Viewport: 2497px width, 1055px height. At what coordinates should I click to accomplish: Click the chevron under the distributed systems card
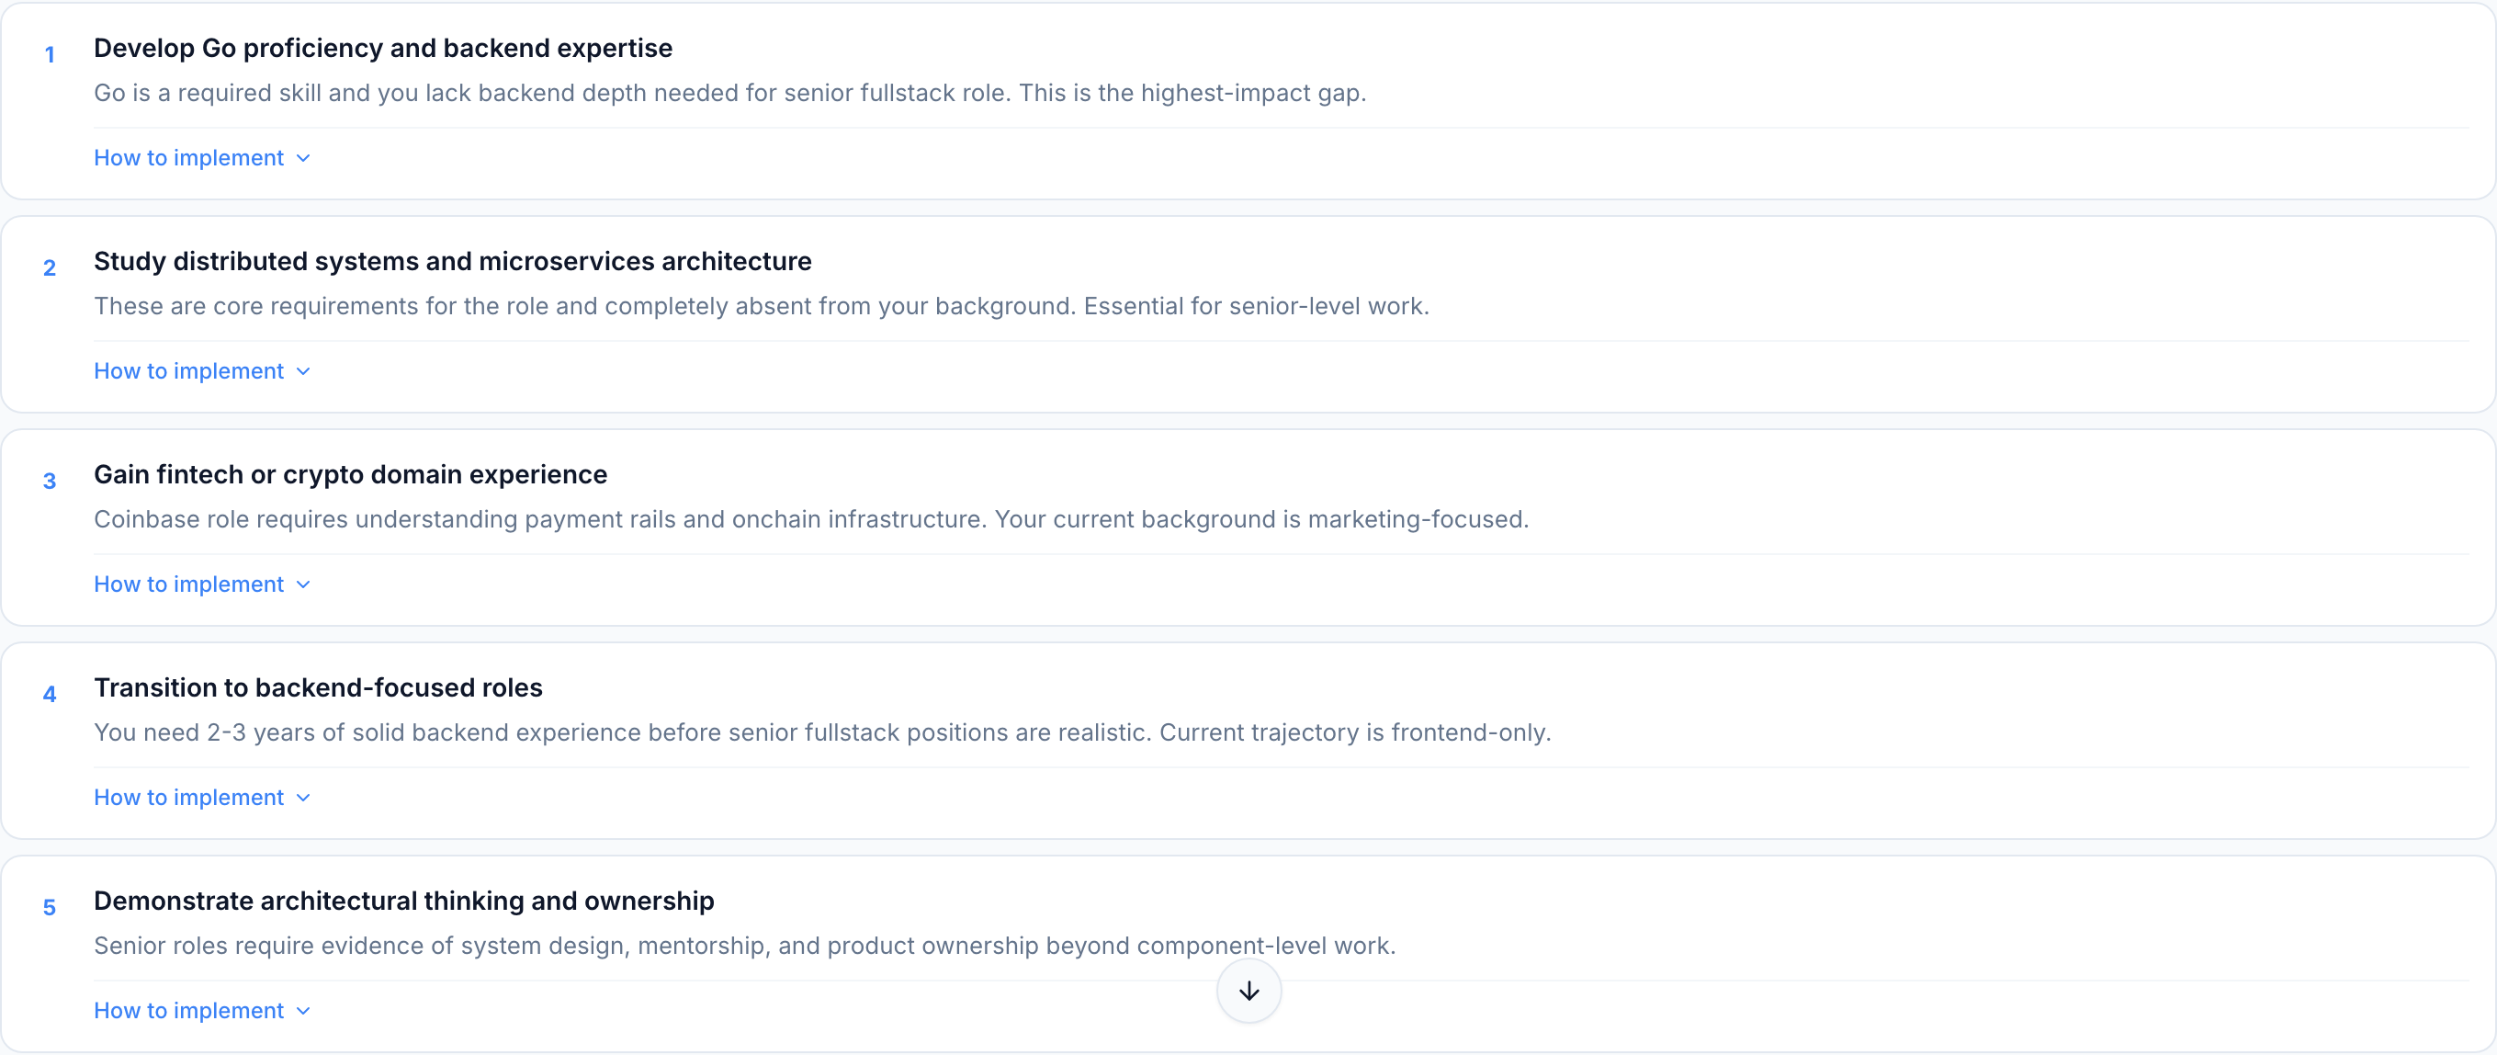pos(303,371)
